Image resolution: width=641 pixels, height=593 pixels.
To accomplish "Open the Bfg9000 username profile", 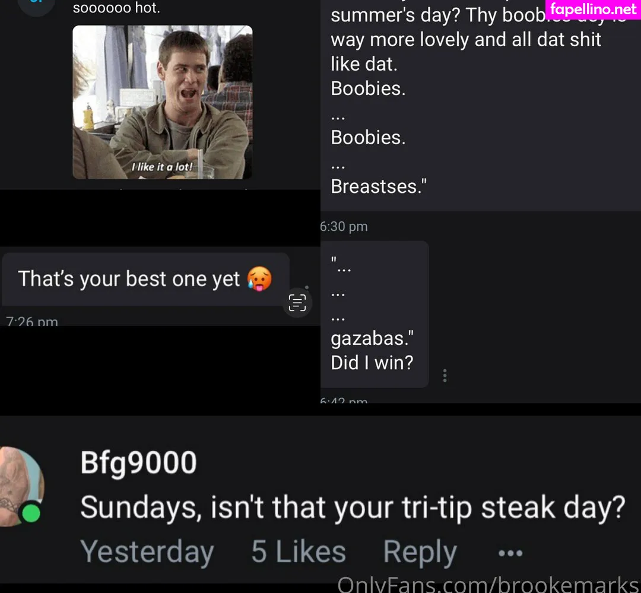I will click(138, 463).
